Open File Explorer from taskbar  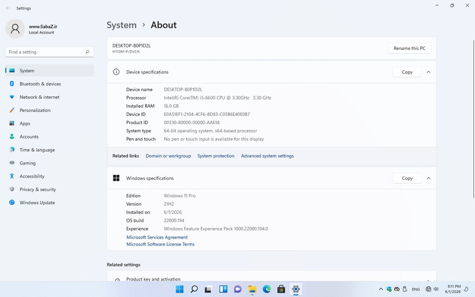point(252,289)
